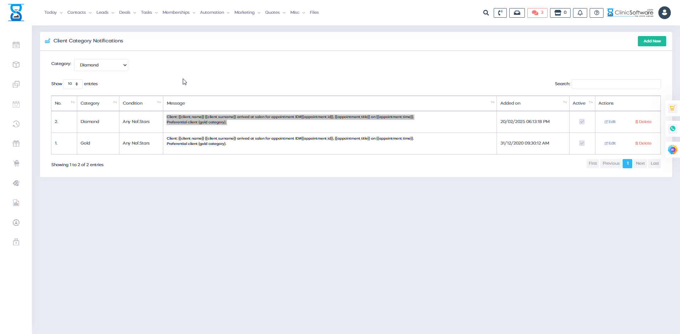The height and width of the screenshot is (334, 680).
Task: Toggle Active checkbox on the Diamond notification row
Action: click(x=582, y=122)
